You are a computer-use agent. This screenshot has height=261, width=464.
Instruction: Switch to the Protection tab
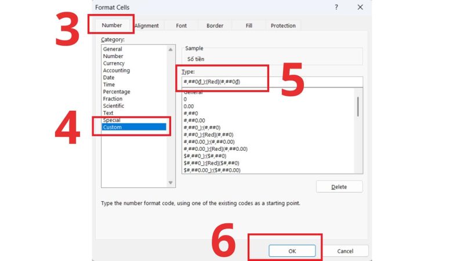[x=283, y=26]
